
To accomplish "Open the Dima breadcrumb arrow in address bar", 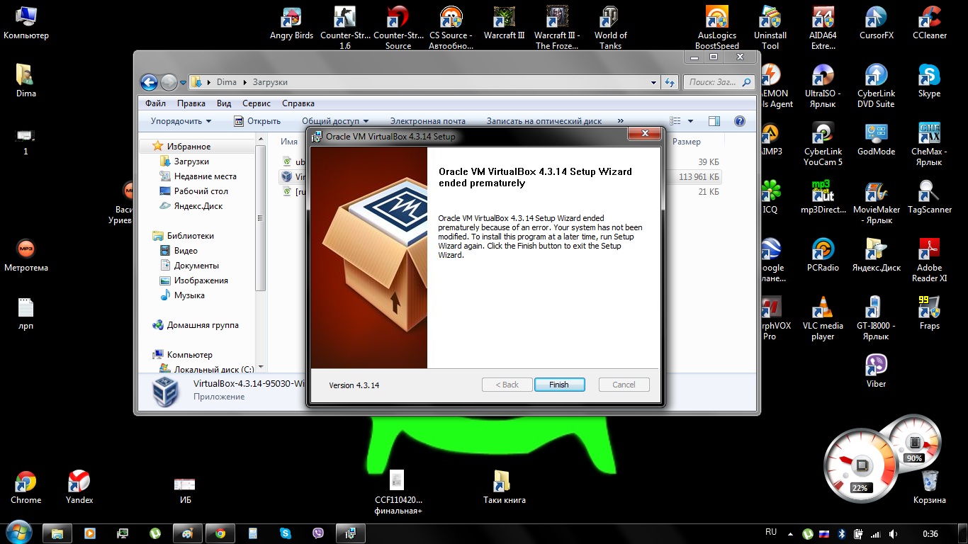I will (x=244, y=82).
